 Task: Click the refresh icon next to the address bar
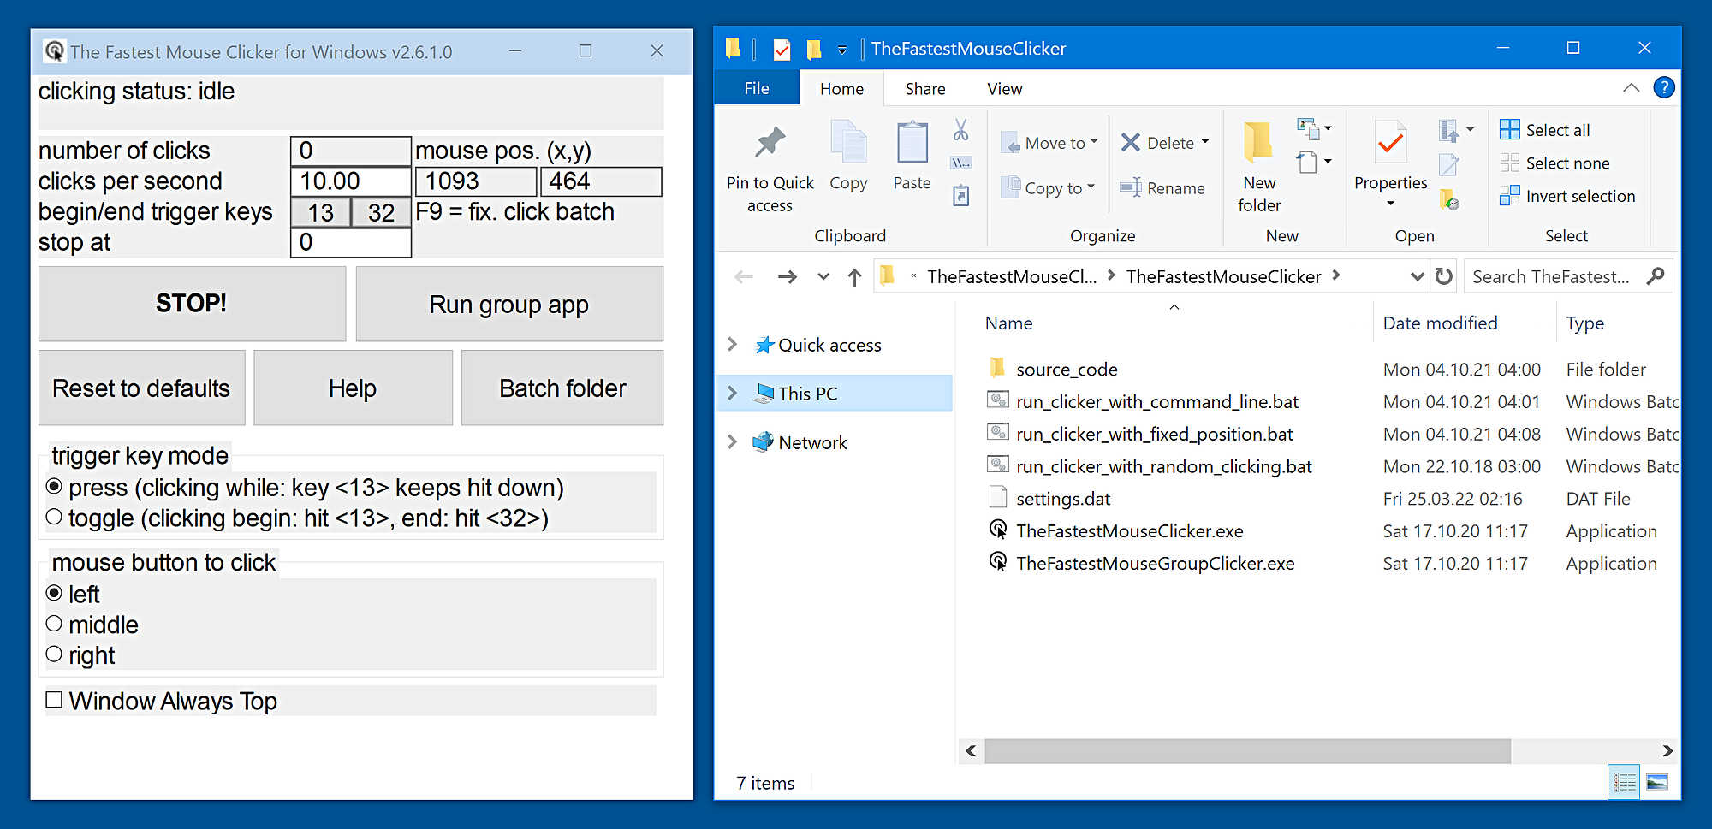tap(1443, 275)
